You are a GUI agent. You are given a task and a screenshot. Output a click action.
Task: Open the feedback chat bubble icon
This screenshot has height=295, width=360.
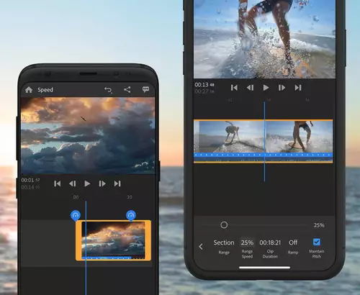(145, 90)
